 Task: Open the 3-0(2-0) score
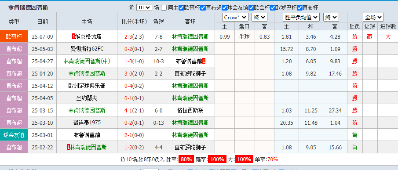click(134, 73)
